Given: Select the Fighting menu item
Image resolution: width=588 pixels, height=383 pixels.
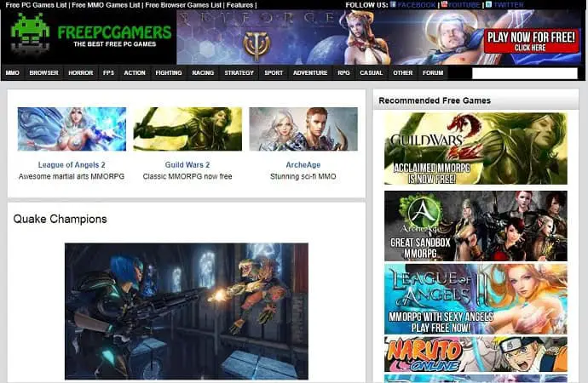Looking at the screenshot, I should click(169, 72).
